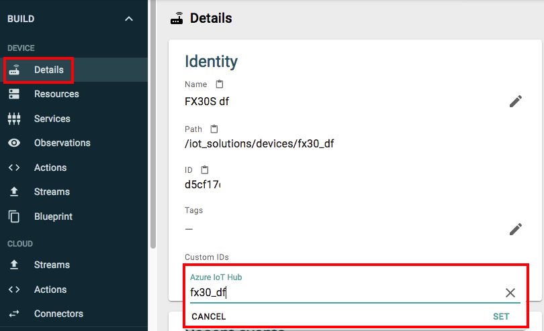The width and height of the screenshot is (544, 331).
Task: Click the Details page header icon
Action: point(177,18)
